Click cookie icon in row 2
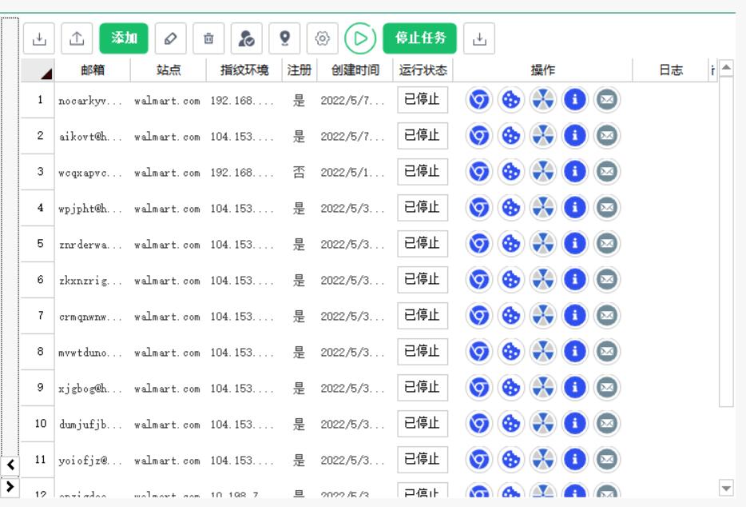The width and height of the screenshot is (746, 507). (511, 136)
